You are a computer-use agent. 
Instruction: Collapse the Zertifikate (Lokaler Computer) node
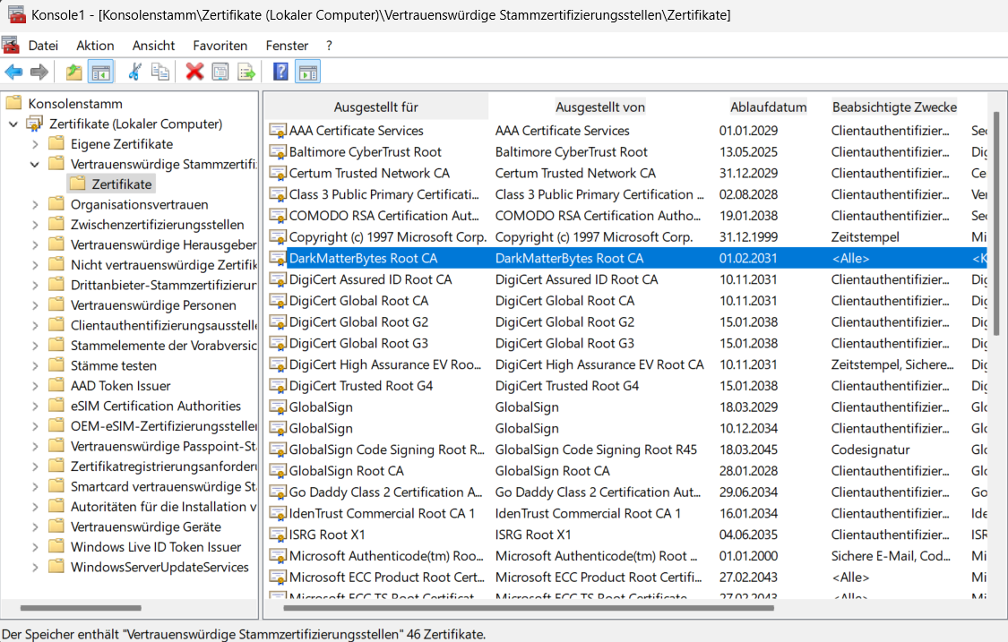(13, 124)
